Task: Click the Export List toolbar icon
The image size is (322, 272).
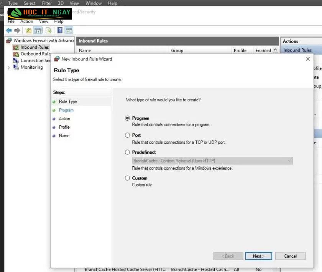Action: [x=48, y=31]
